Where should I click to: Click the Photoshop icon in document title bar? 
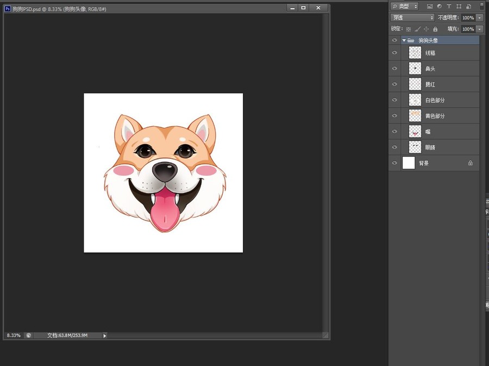[8, 9]
